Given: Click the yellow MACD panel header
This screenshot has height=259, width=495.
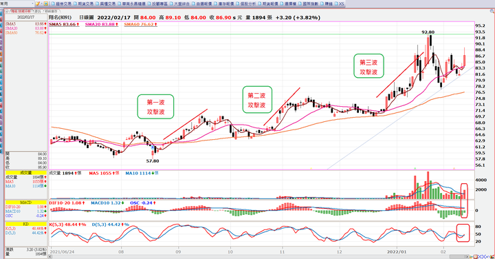Looking at the screenshot, I should (26, 203).
